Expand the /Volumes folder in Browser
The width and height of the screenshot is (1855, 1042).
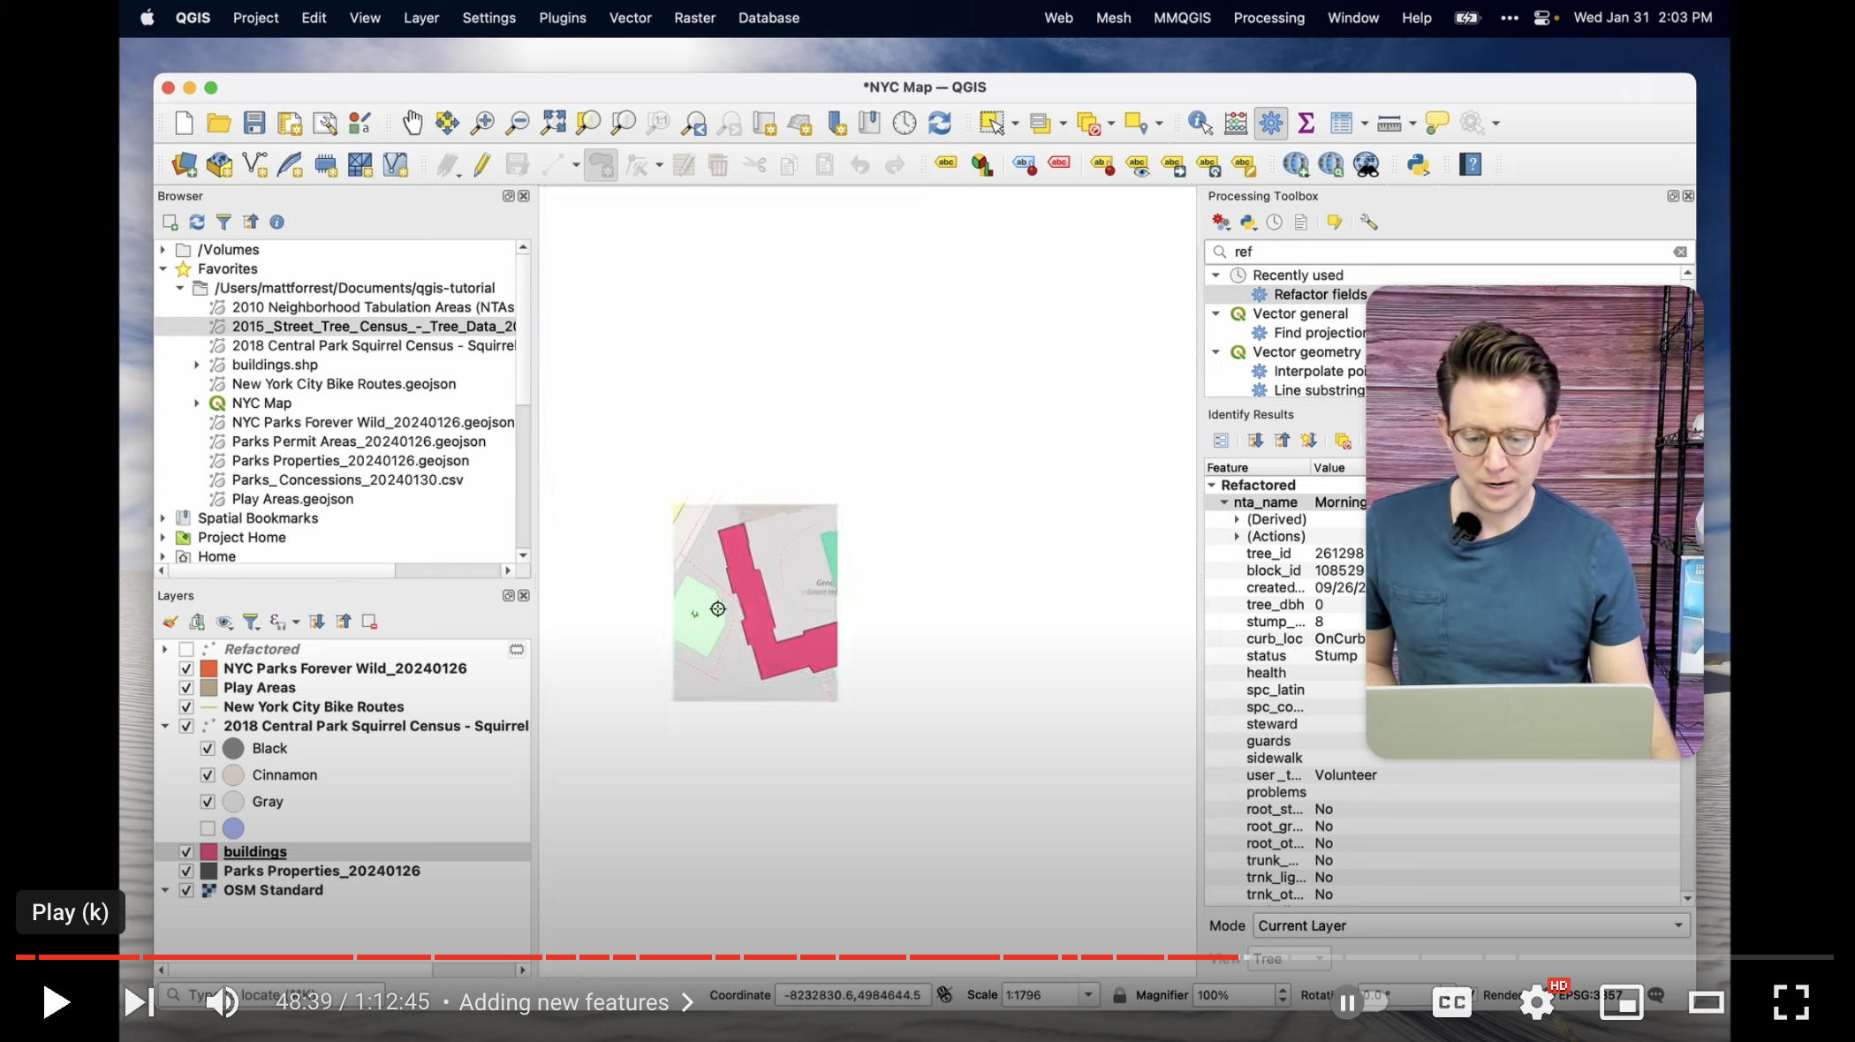pyautogui.click(x=163, y=250)
